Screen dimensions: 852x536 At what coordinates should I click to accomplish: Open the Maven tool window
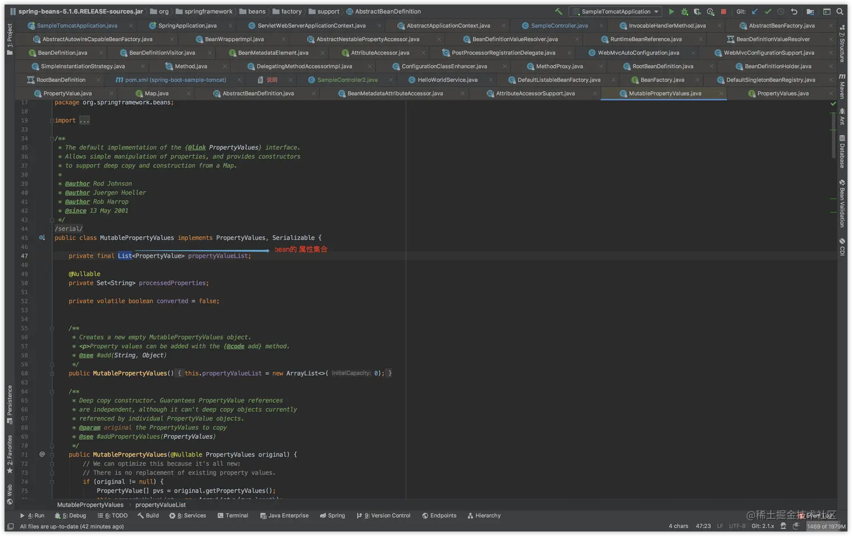[842, 86]
